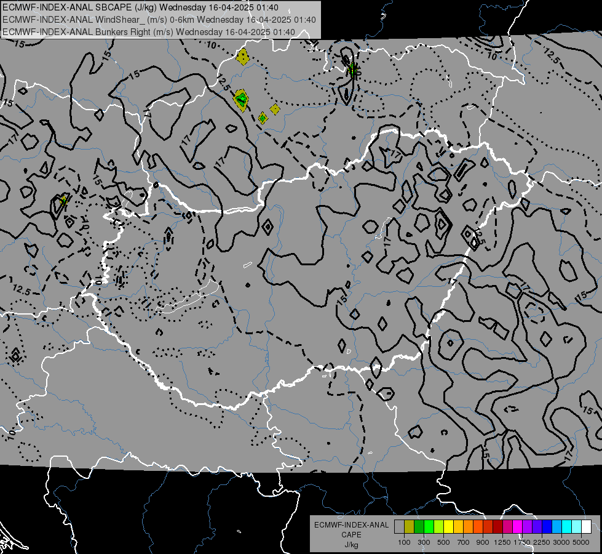Screen dimensions: 602x554
Task: Select the olive CAPE legend swatch
Action: [409, 527]
